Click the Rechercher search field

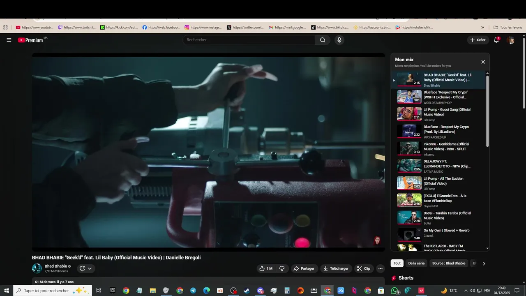[x=249, y=40]
